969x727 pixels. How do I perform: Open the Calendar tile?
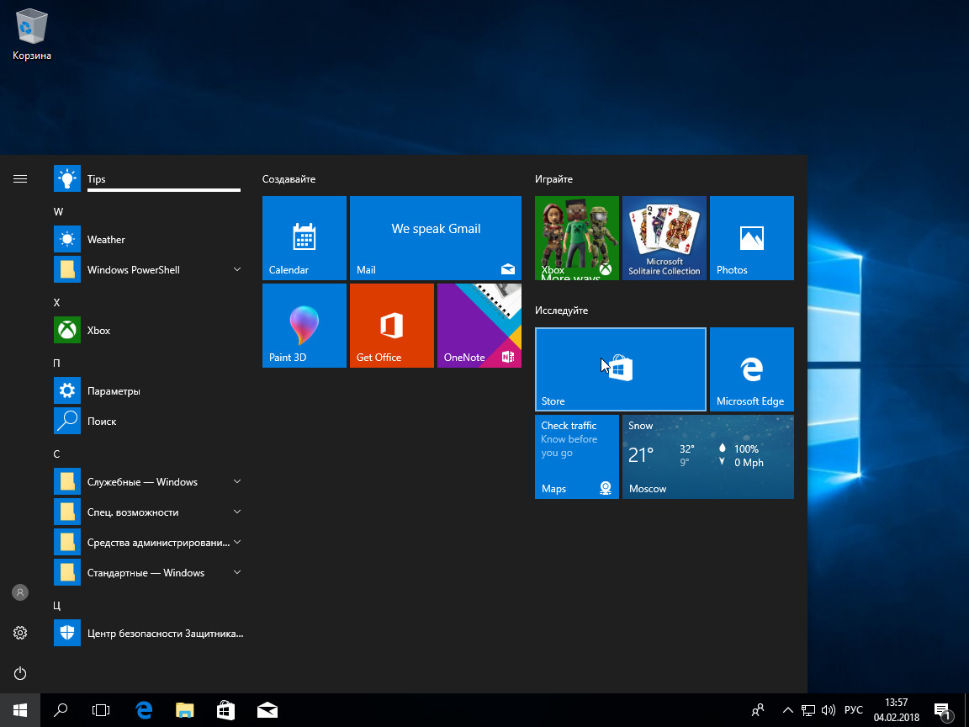coord(304,237)
